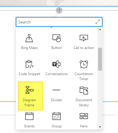The width and height of the screenshot is (118, 133).
Task: Insert a Divider web part
Action: coord(56,95)
